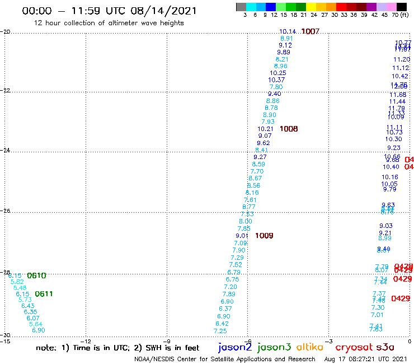This screenshot has width=414, height=364.
Task: Click the longitude axis label -12
Action: pyautogui.click(x=86, y=341)
